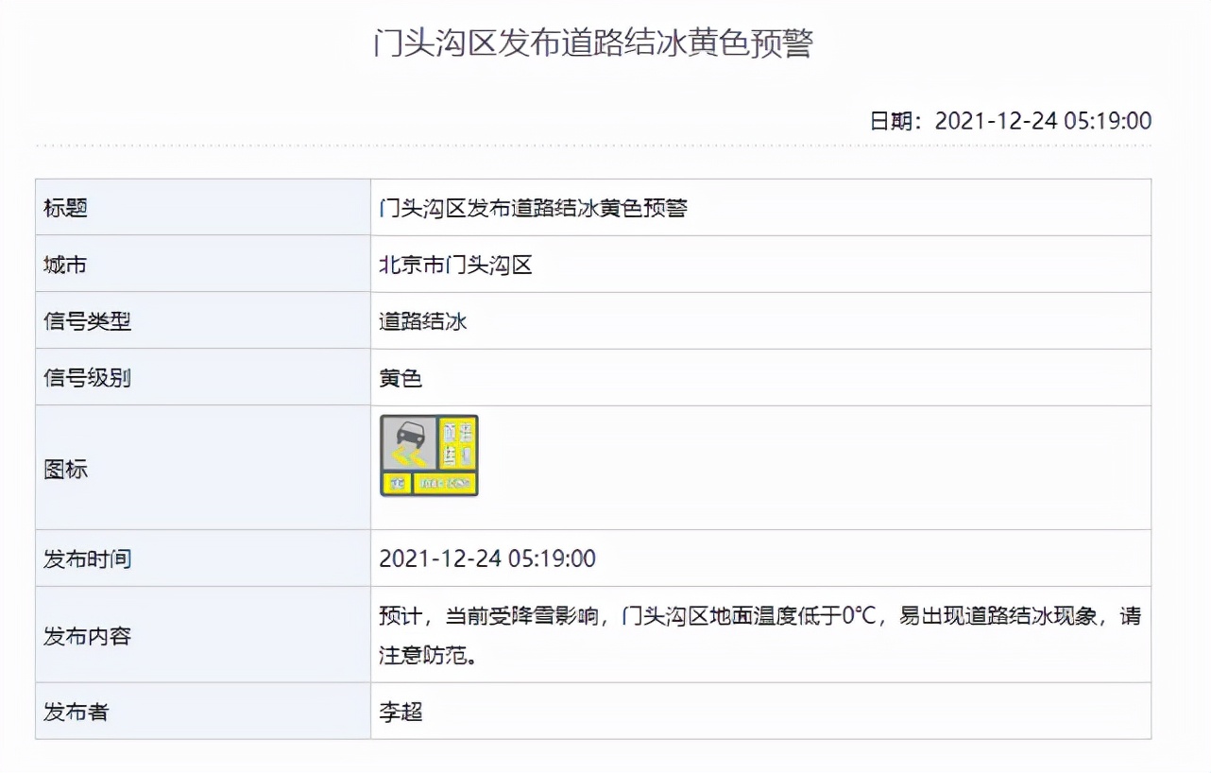1211x773 pixels.
Task: Select the city value 北京市门头沟区
Action: (x=455, y=265)
